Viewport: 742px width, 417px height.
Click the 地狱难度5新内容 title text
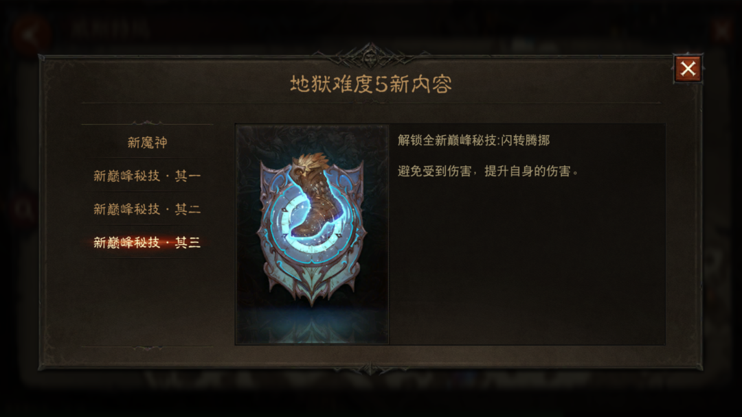(370, 84)
